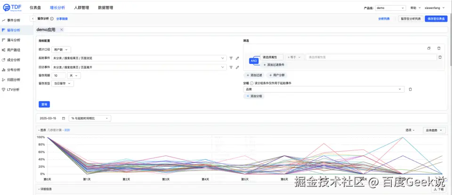Click the 下载 download button
This screenshot has height=195, width=452.
point(438,189)
